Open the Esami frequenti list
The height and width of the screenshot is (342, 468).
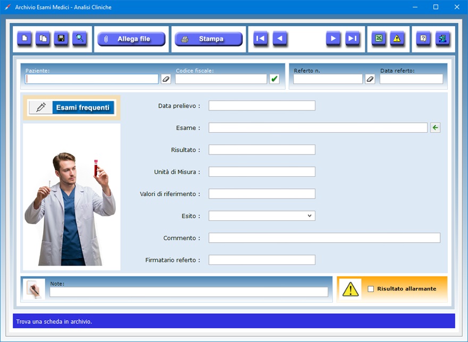(72, 108)
